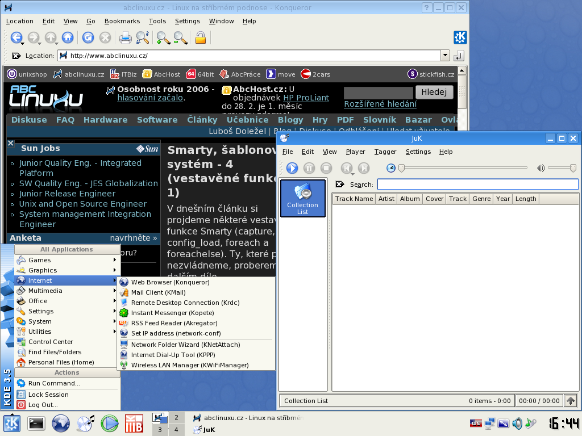
Task: Open the location URL history dropdown
Action: pyautogui.click(x=446, y=56)
